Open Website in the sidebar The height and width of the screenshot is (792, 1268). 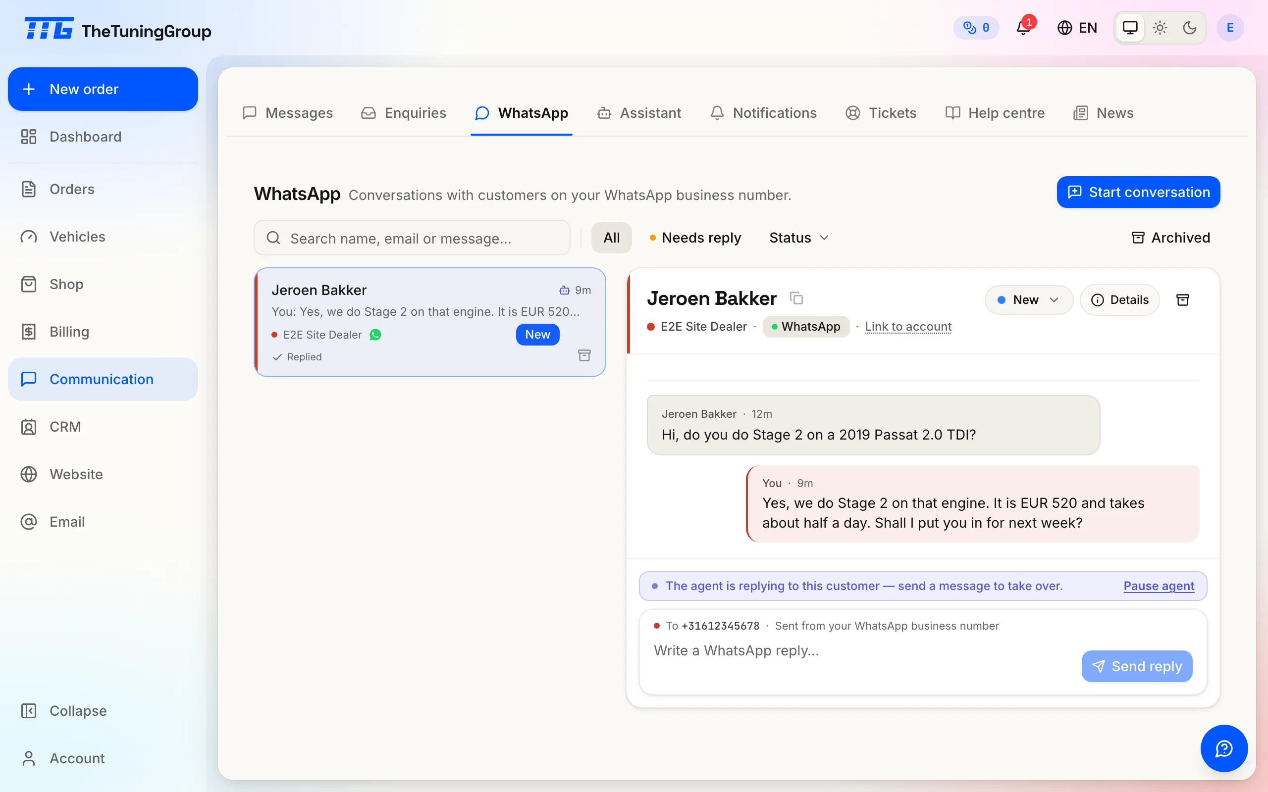103,474
